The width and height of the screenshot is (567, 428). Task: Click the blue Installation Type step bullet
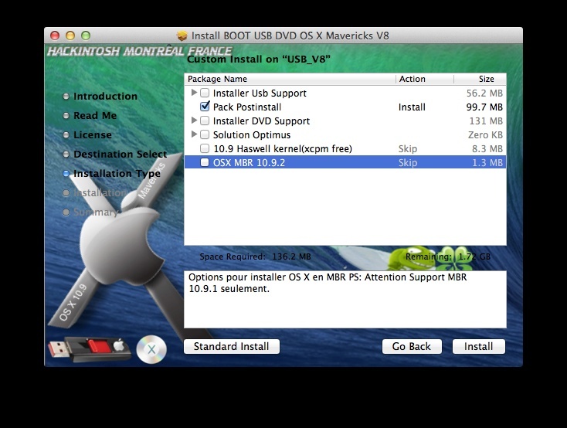[66, 174]
